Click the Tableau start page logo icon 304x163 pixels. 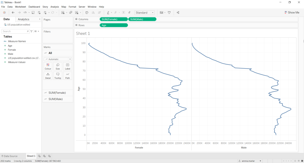(4, 12)
